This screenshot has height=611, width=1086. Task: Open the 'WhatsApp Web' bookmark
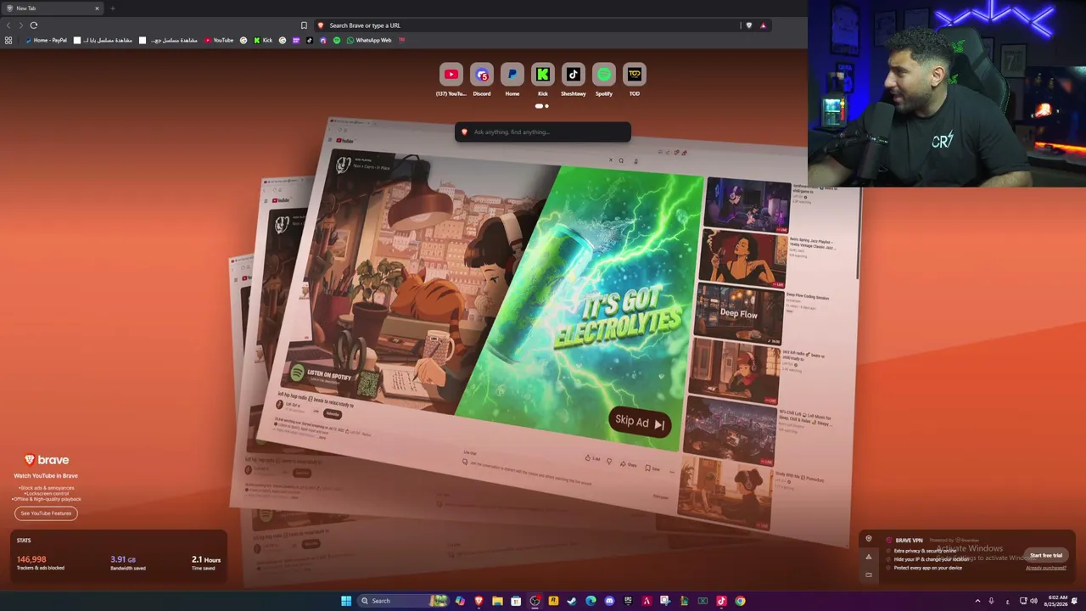(369, 40)
